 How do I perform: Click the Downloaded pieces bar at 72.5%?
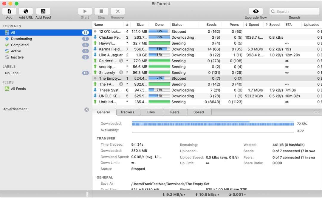click(213, 123)
